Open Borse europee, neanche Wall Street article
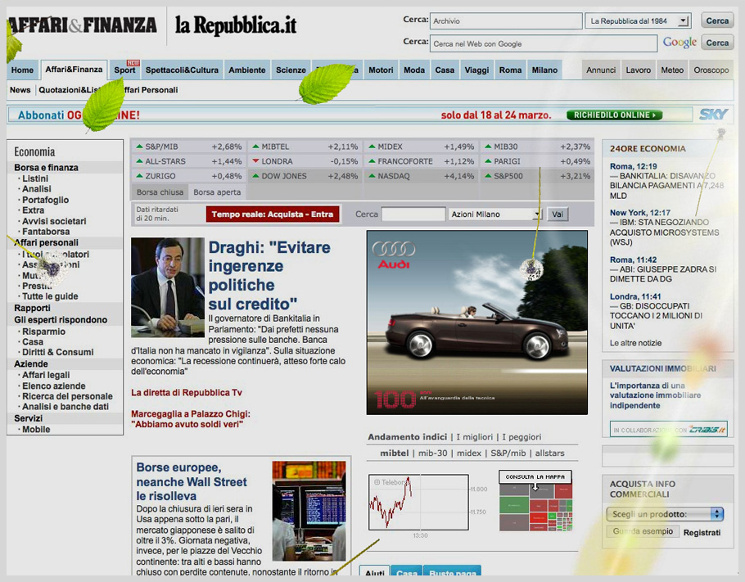The height and width of the screenshot is (582, 745). [x=192, y=481]
